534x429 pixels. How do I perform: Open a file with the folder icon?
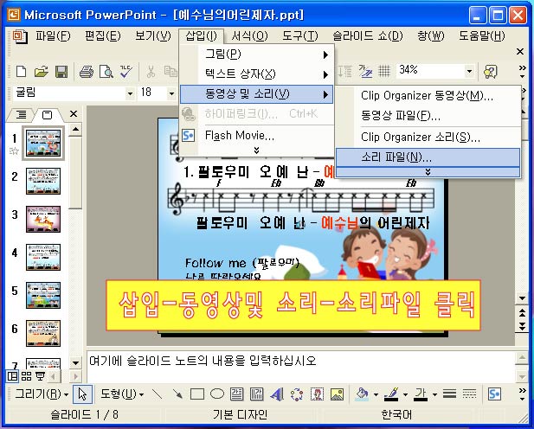tap(42, 72)
